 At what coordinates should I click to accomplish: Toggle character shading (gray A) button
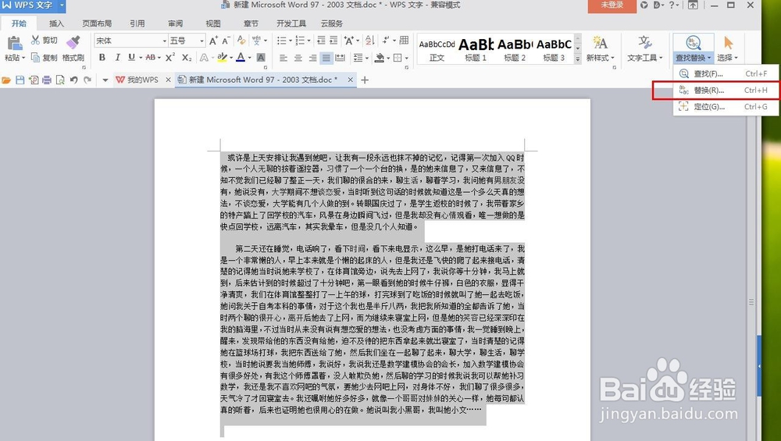[261, 58]
